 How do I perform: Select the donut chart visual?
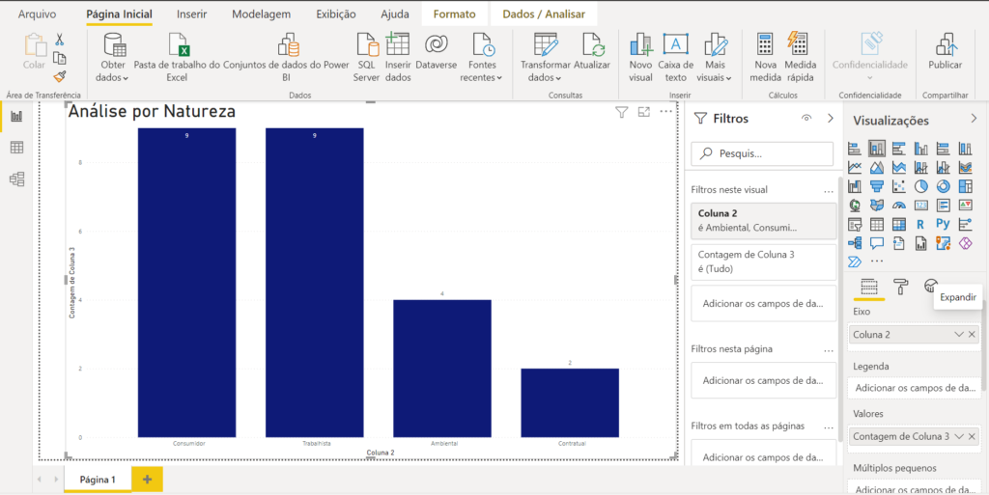coord(943,186)
